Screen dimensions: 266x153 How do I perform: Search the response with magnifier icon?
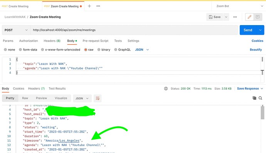click(260, 98)
